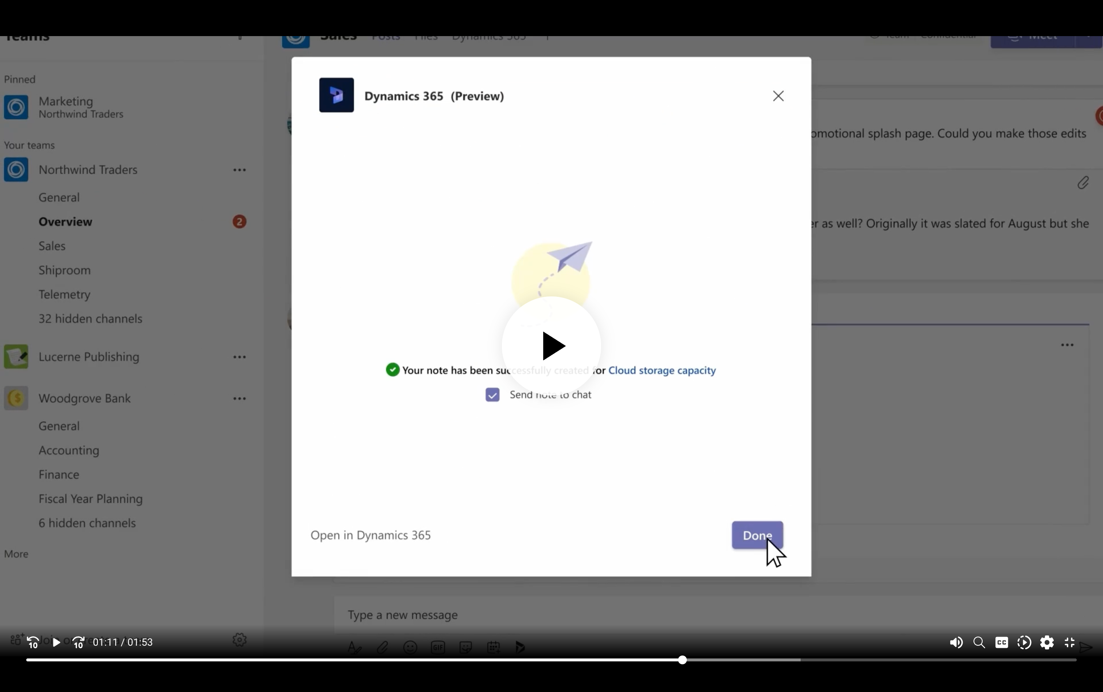This screenshot has height=692, width=1103.
Task: Click the Marketing team avatar
Action: (16, 107)
